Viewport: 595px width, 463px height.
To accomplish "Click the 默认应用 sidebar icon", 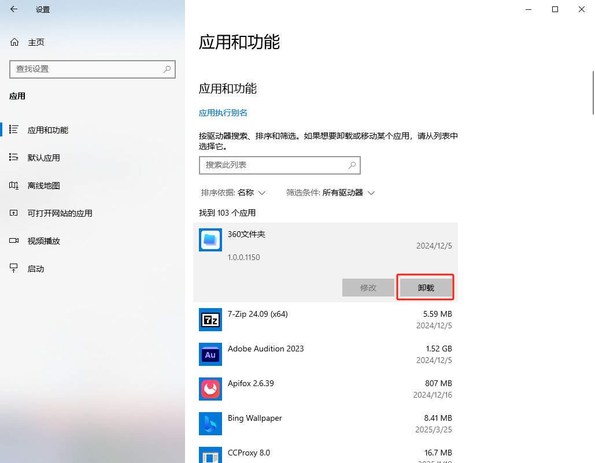I will (14, 157).
